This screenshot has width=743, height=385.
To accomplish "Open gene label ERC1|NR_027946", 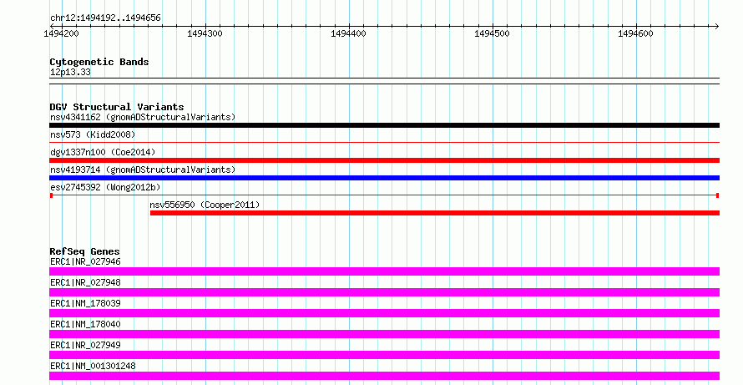I will pyautogui.click(x=85, y=261).
